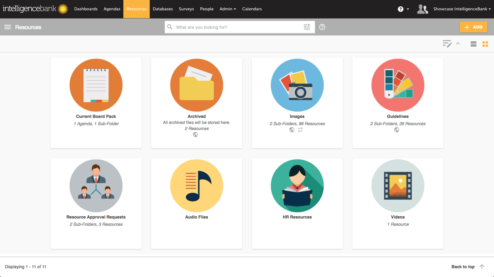Focus the 'What are you looking for?' search field
This screenshot has width=494, height=277.
(240, 27)
